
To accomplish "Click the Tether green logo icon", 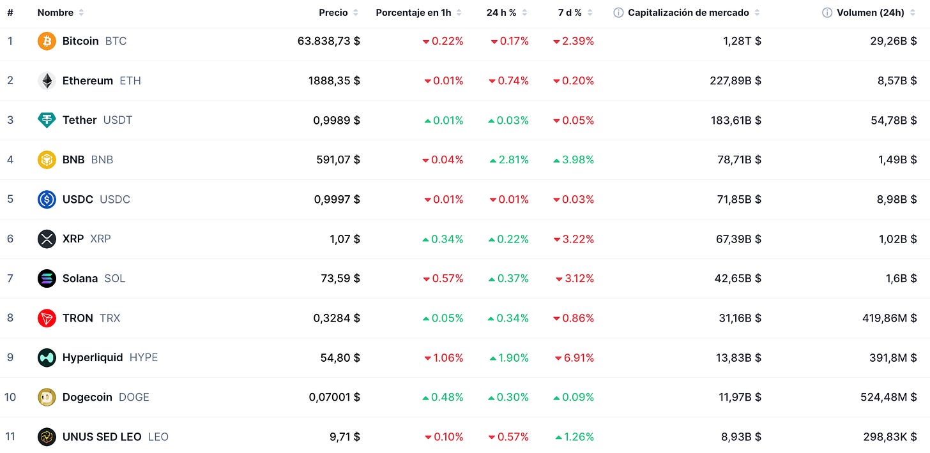I will [x=47, y=121].
